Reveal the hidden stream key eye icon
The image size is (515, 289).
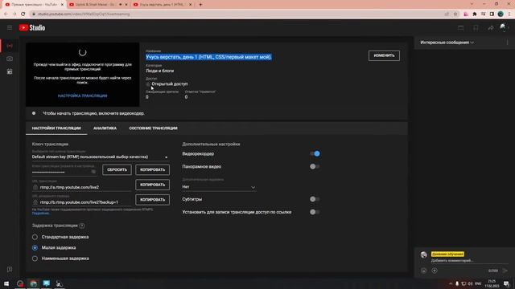tap(93, 172)
